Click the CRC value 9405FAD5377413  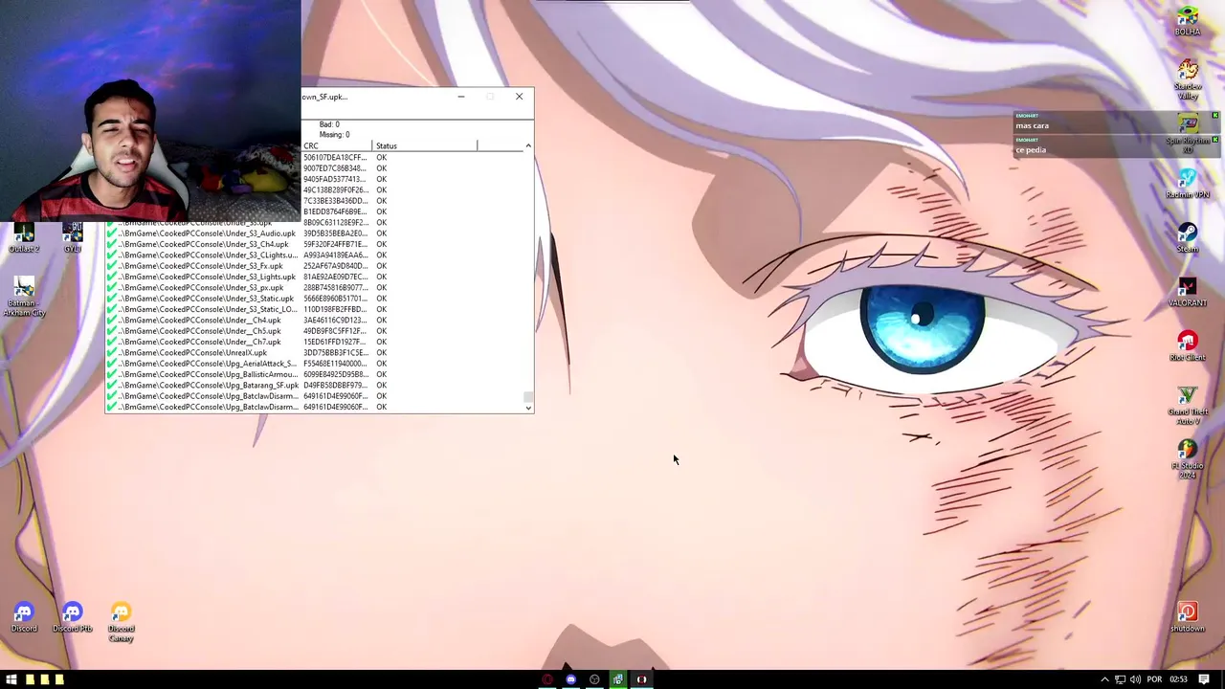[335, 179]
